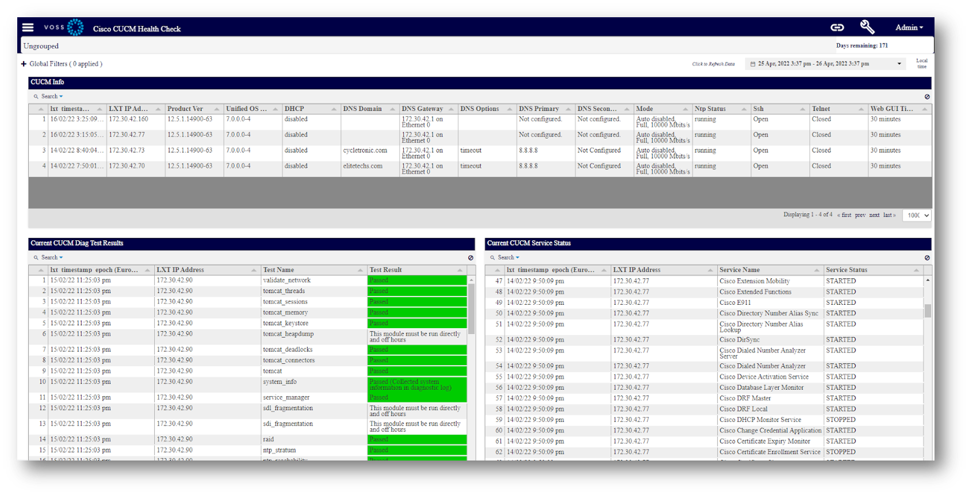Click Passed result for system_info

417,385
